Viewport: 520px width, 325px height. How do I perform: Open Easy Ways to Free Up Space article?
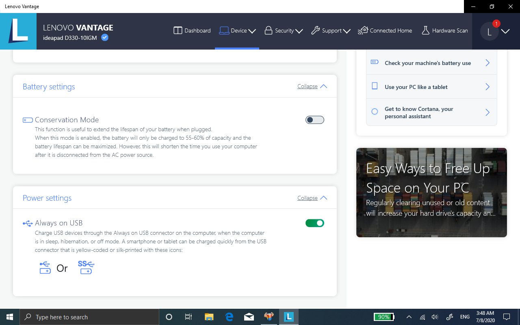click(x=431, y=193)
